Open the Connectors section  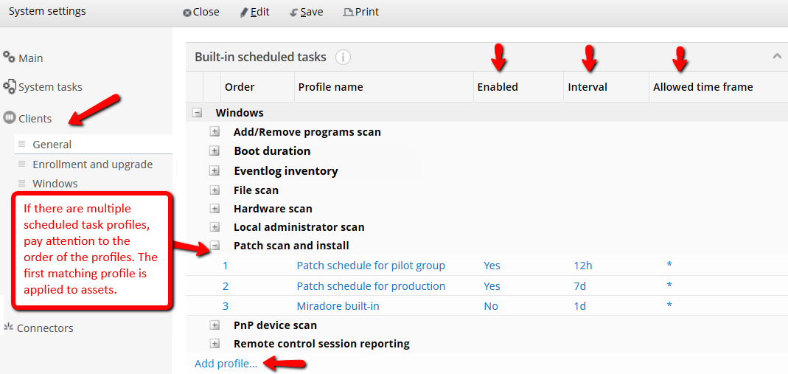[x=45, y=328]
